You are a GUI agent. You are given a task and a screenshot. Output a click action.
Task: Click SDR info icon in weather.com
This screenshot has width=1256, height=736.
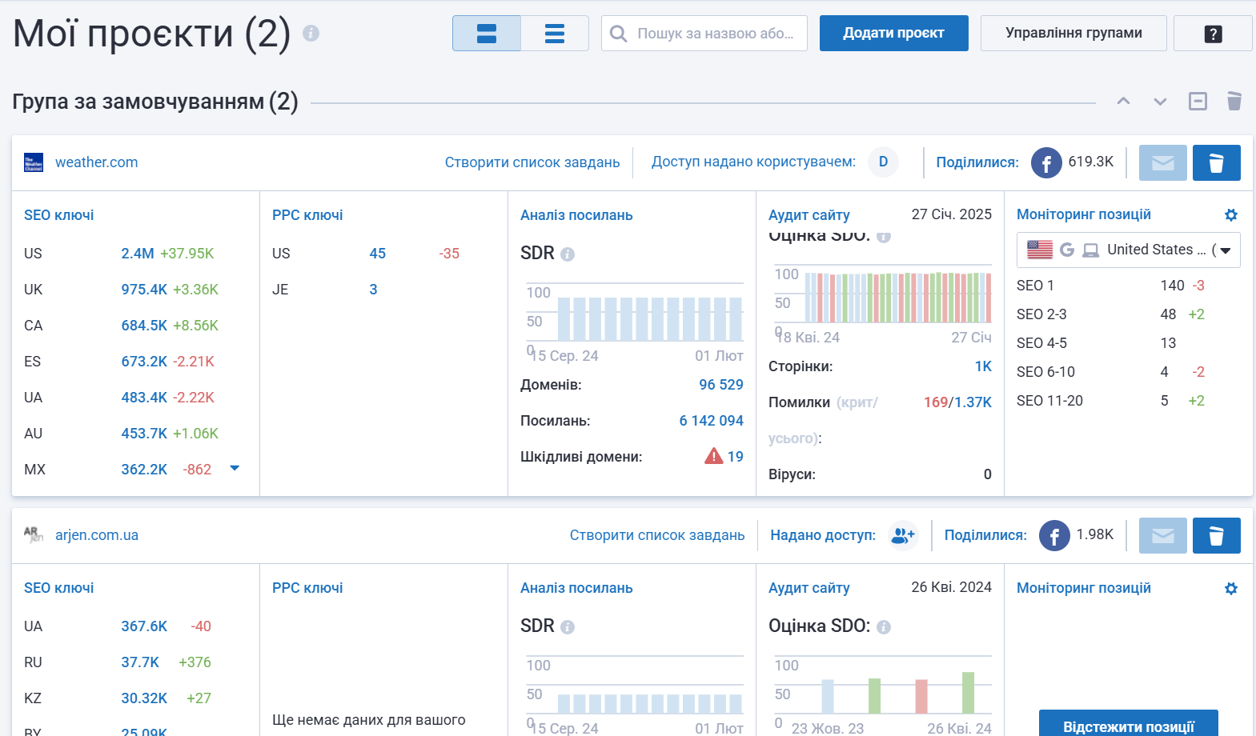click(568, 254)
